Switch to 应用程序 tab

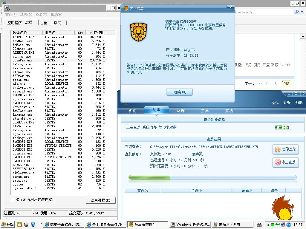(14, 23)
